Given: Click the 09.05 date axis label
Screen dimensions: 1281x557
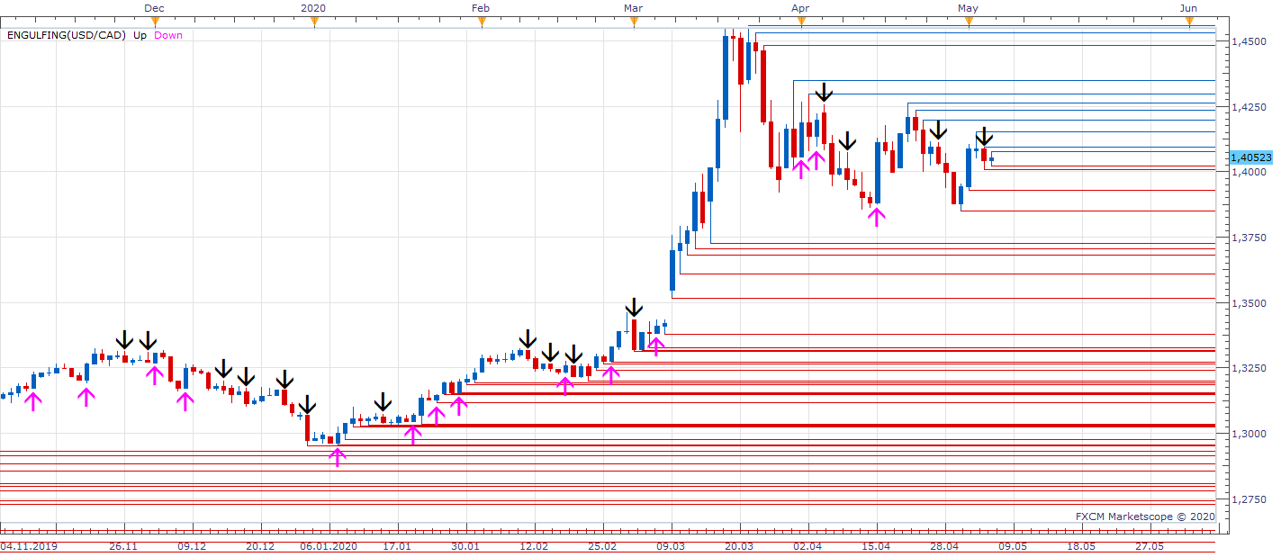Looking at the screenshot, I should 1013,546.
